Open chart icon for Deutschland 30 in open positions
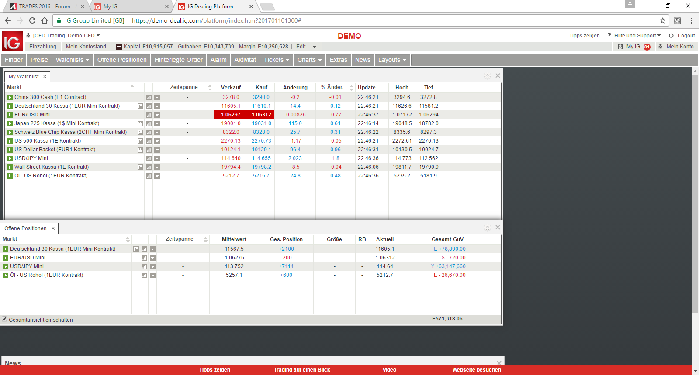The height and width of the screenshot is (375, 699). tap(144, 249)
